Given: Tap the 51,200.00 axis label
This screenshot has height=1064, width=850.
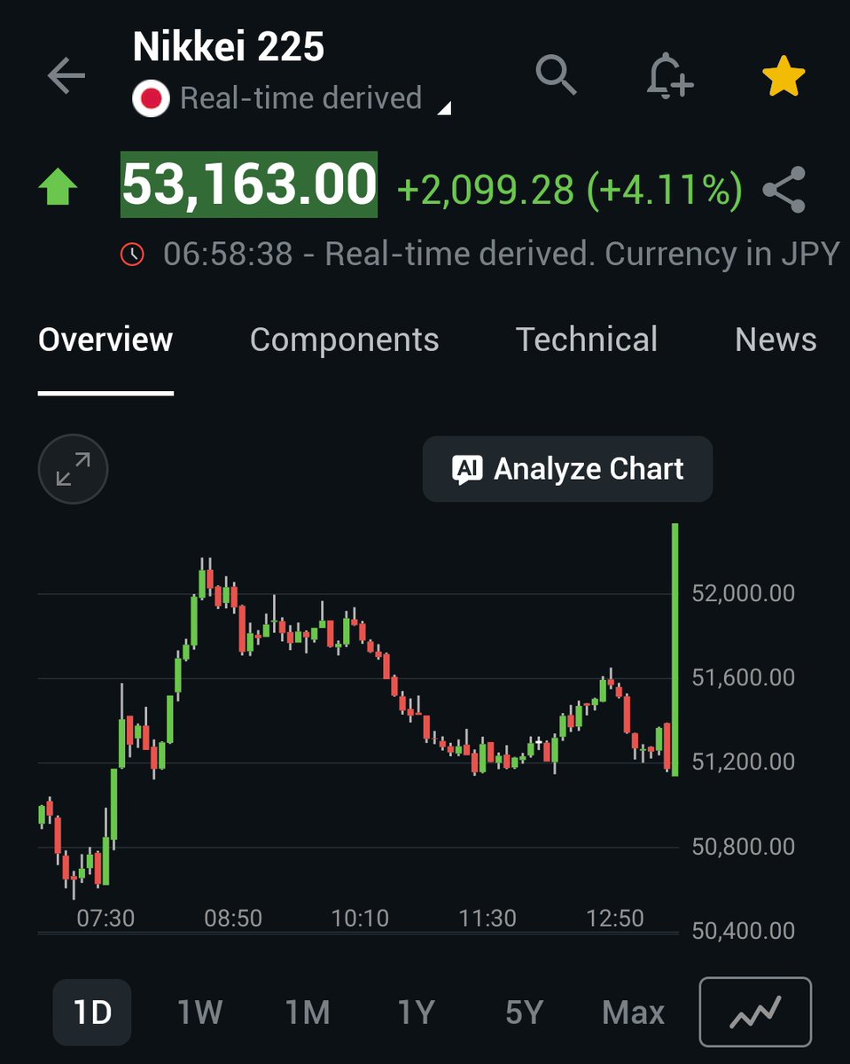Looking at the screenshot, I should coord(743,762).
